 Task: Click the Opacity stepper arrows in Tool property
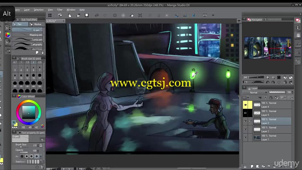[38, 151]
